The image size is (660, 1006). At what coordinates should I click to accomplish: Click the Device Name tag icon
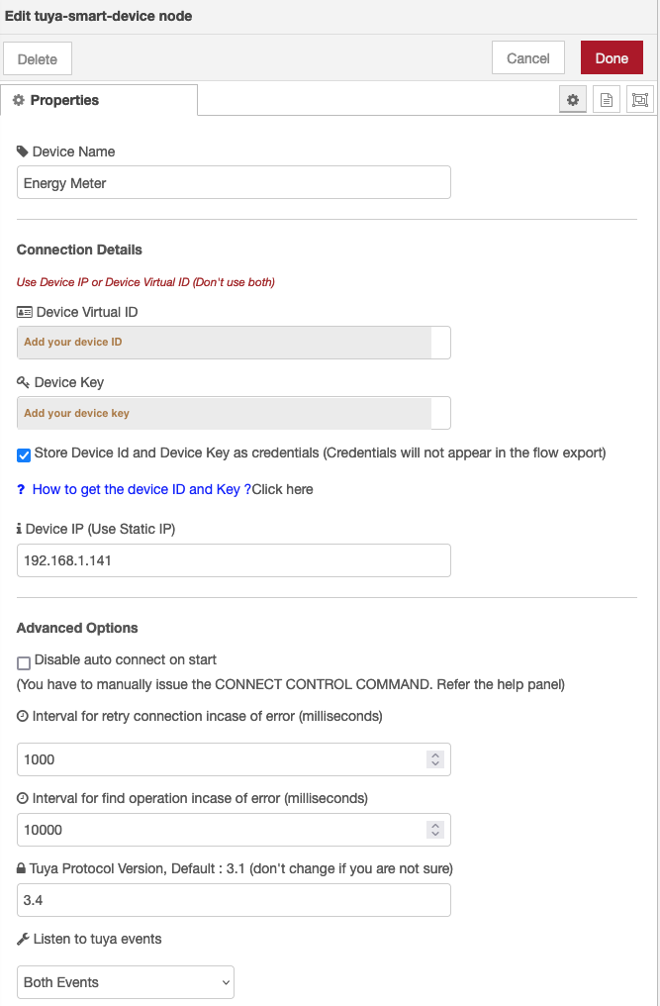point(23,151)
